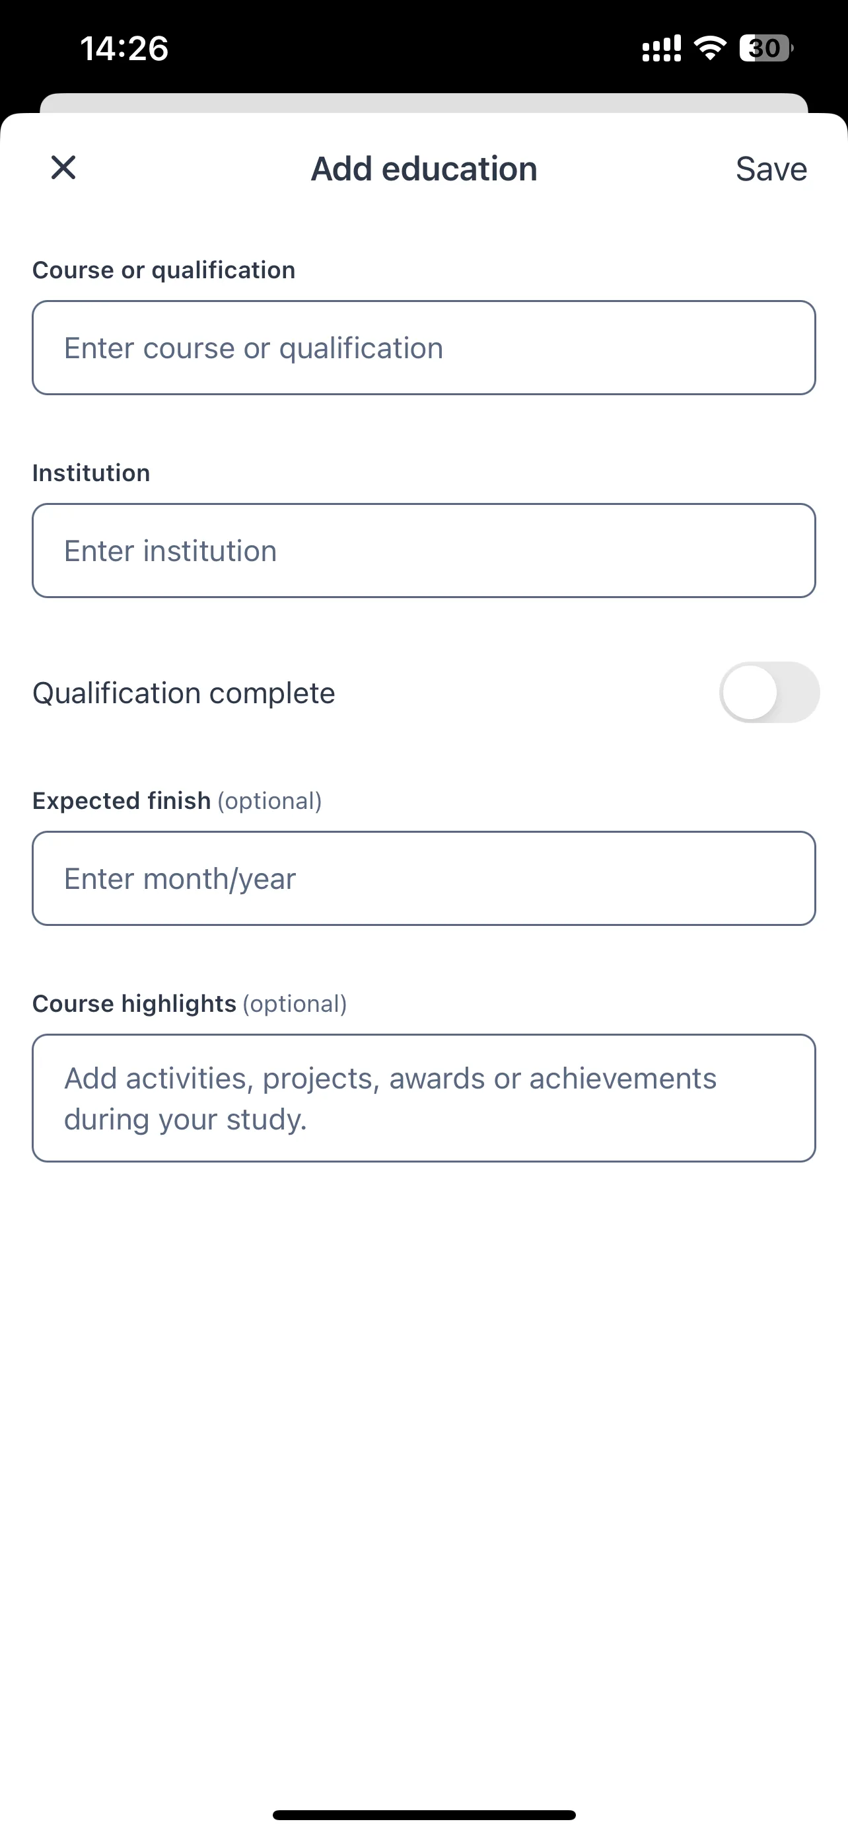Open the Expected finish month/year picker

423,878
